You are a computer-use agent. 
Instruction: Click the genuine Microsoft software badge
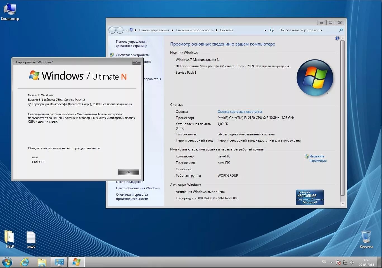point(310,197)
